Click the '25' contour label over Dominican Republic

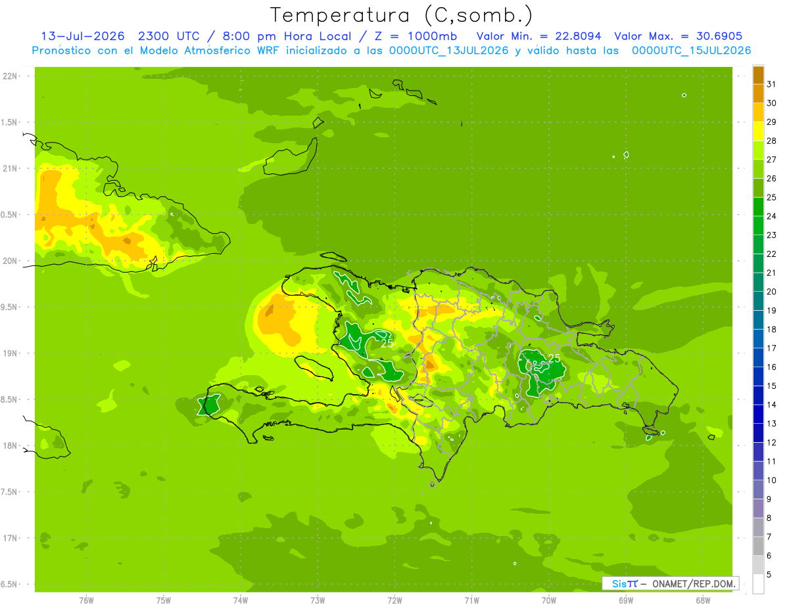click(x=554, y=358)
